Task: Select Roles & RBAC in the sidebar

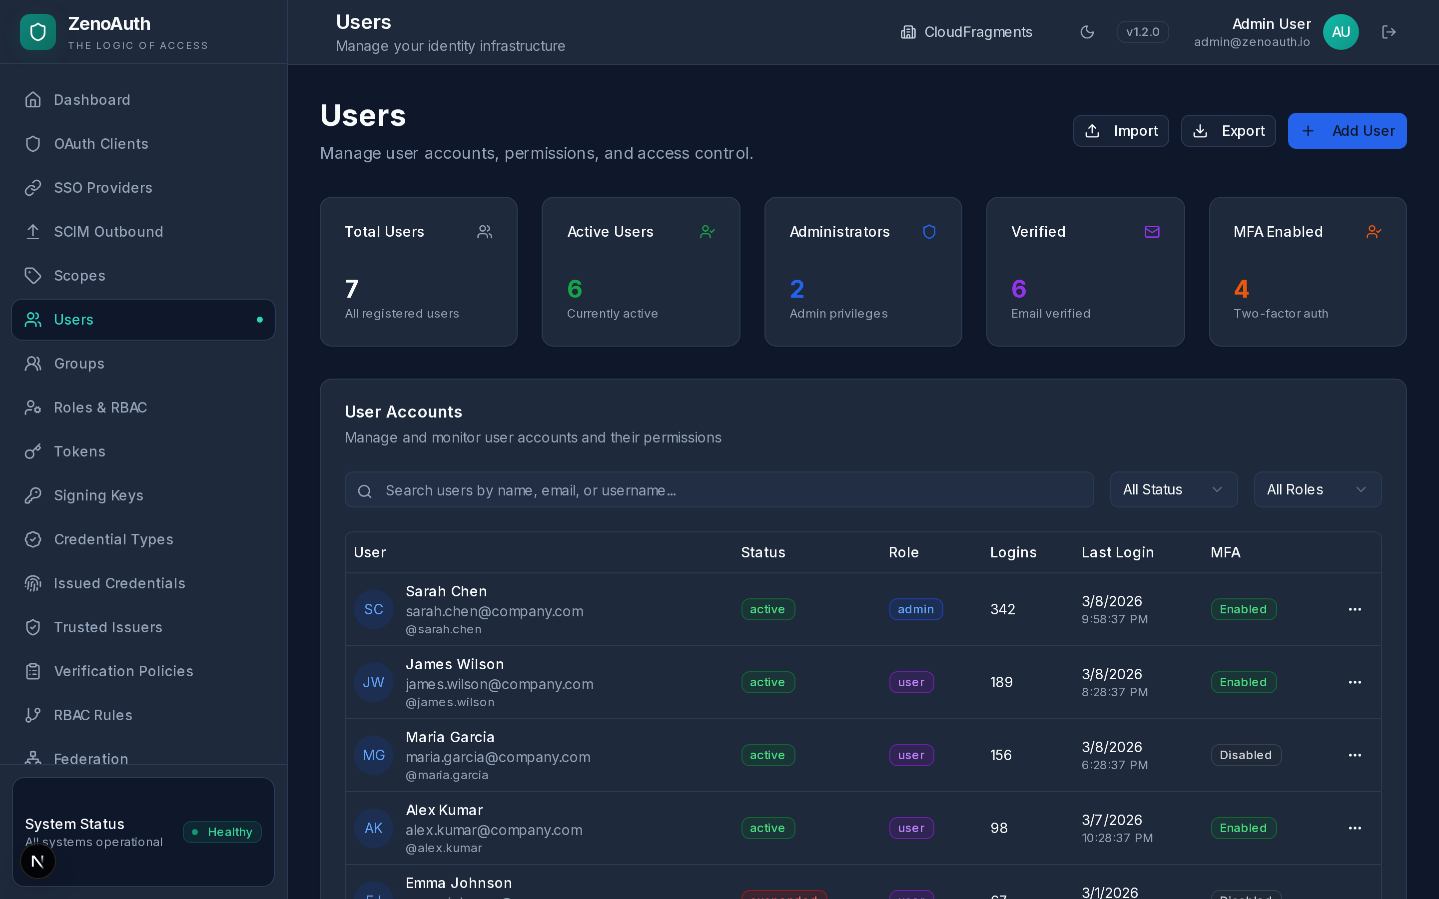Action: (x=101, y=407)
